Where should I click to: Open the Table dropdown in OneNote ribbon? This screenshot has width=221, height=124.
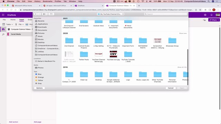pyautogui.click(x=8, y=24)
